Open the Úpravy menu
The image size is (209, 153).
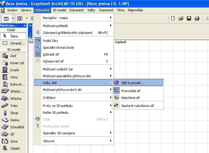[26, 10]
